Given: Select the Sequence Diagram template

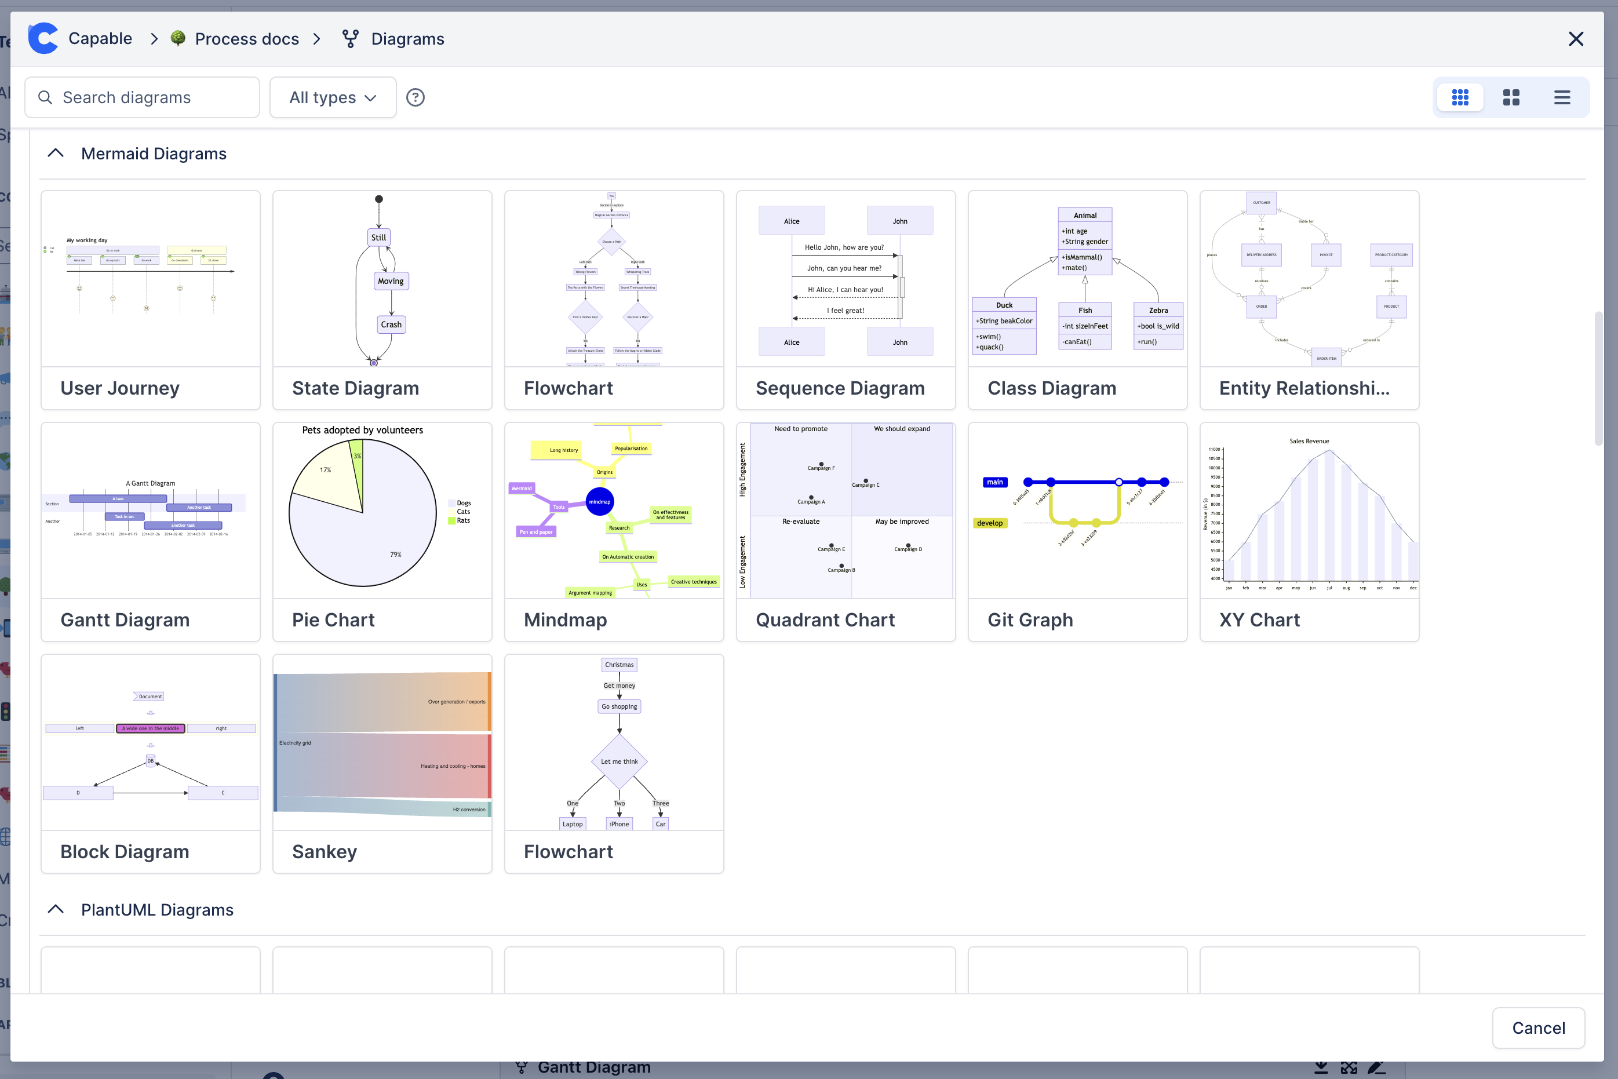Looking at the screenshot, I should (845, 300).
